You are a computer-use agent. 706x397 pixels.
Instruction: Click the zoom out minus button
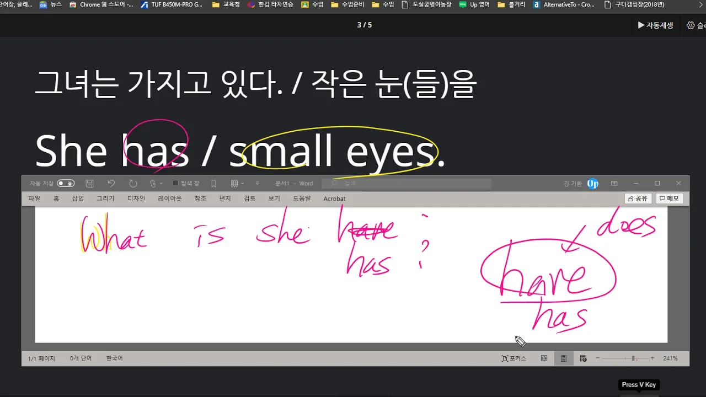click(x=598, y=358)
